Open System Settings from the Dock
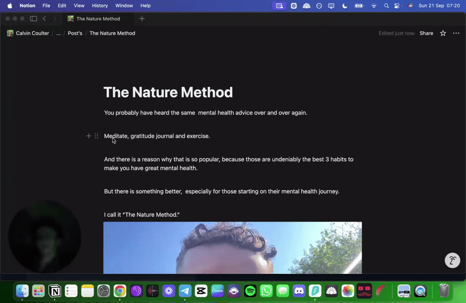The image size is (466, 303). (x=103, y=291)
